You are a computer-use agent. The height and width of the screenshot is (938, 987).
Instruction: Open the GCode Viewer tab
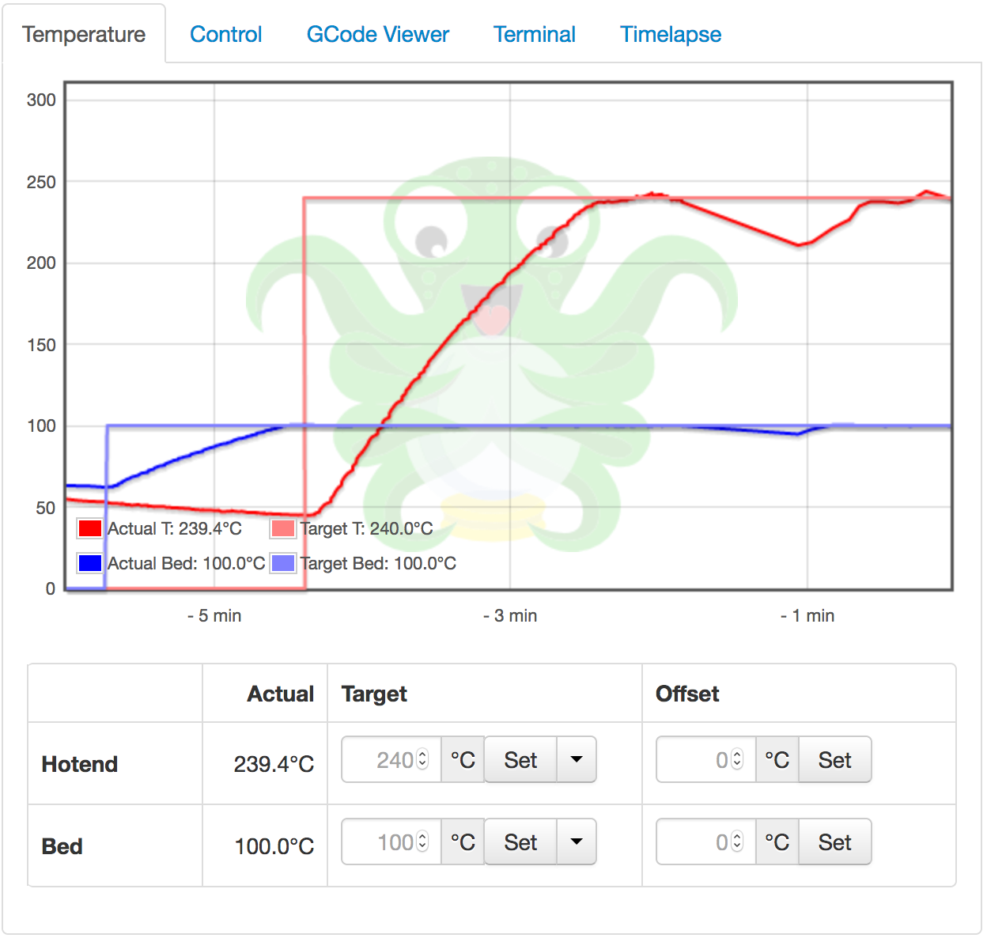tap(377, 34)
